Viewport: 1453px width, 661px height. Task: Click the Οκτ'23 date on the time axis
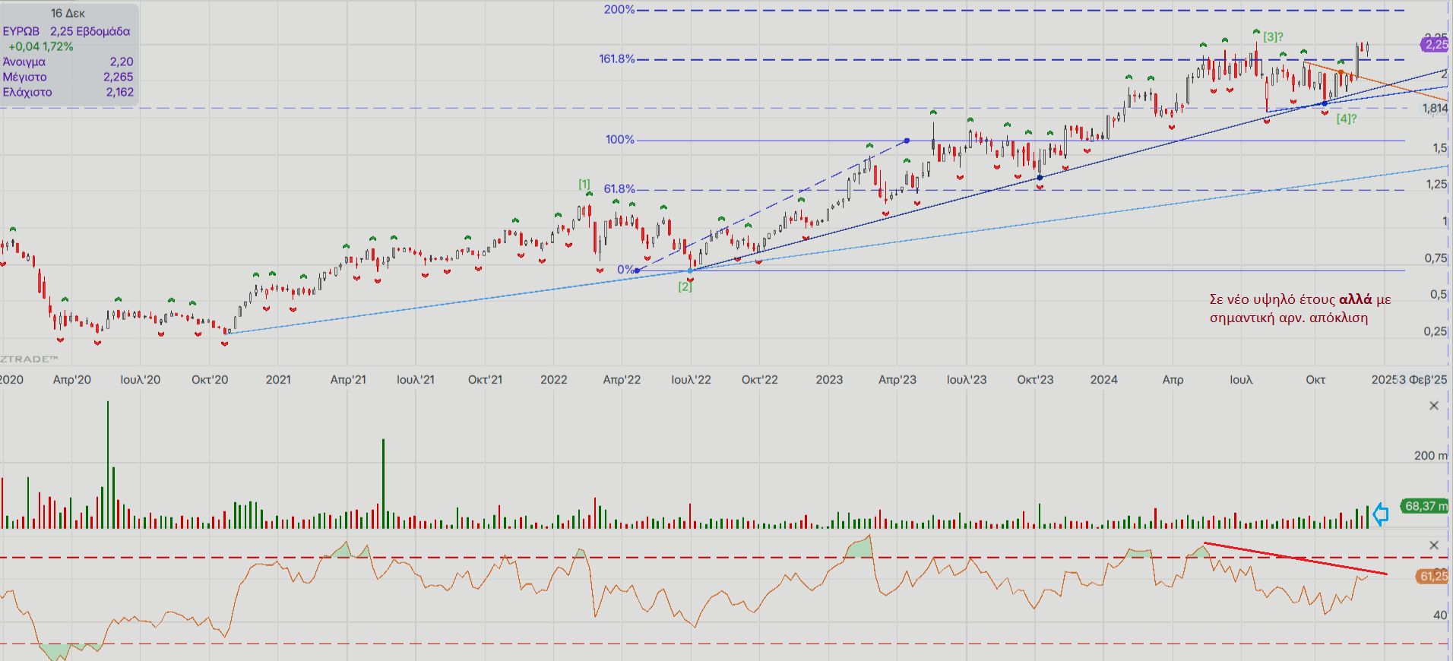click(x=1036, y=379)
